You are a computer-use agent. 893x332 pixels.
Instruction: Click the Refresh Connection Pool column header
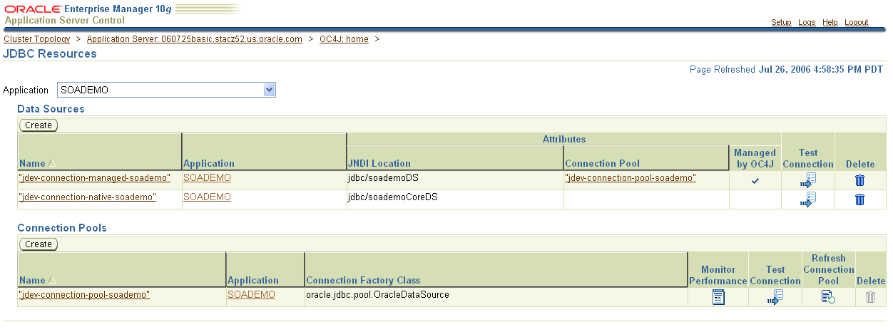coord(828,269)
